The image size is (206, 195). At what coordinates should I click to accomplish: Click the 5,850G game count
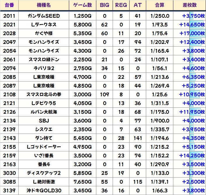tap(83, 173)
